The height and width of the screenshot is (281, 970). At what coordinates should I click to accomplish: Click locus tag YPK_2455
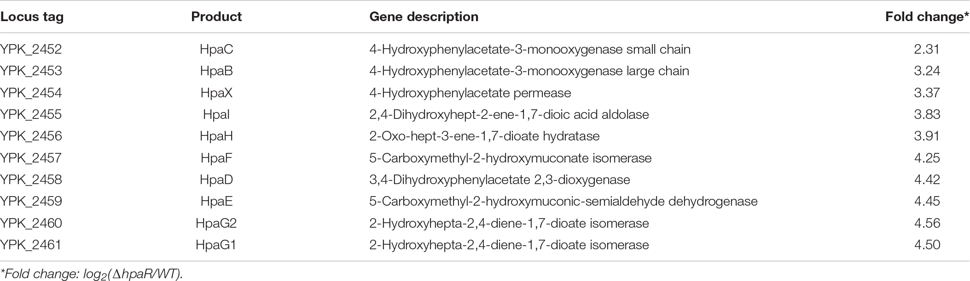[x=31, y=115]
